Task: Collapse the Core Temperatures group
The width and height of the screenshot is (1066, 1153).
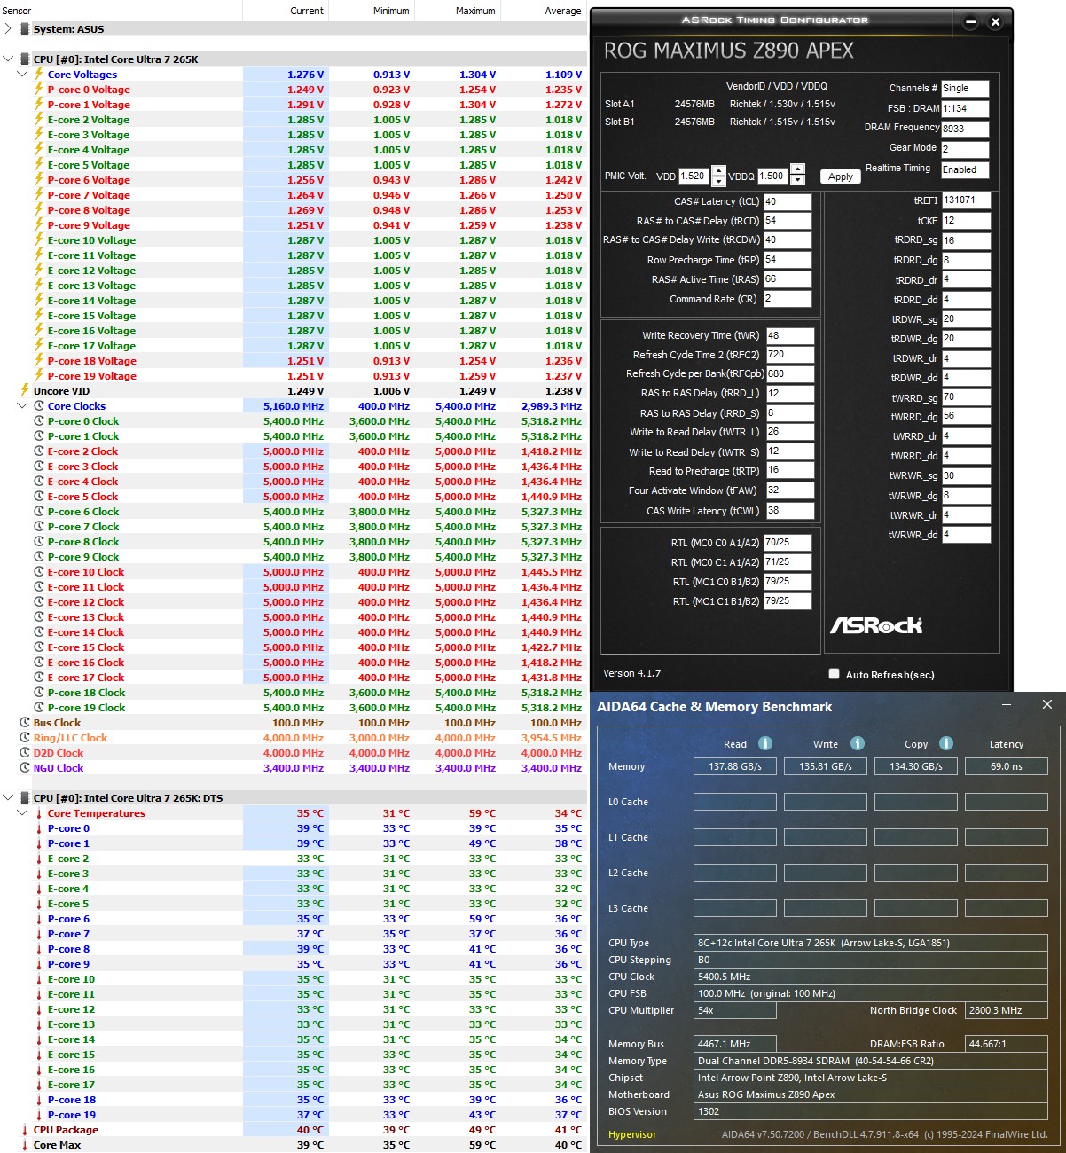Action: pos(23,813)
